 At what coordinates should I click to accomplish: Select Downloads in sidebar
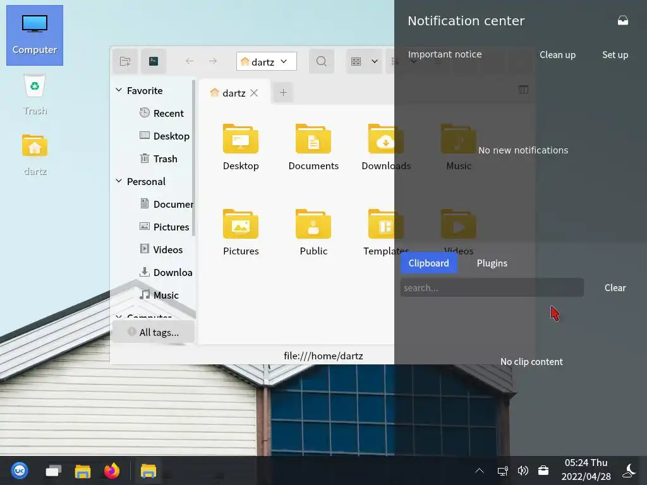pyautogui.click(x=166, y=272)
